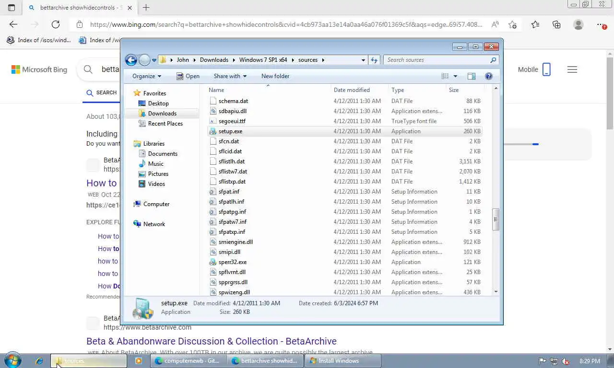Select the sfpatxp.inf file

pos(232,232)
